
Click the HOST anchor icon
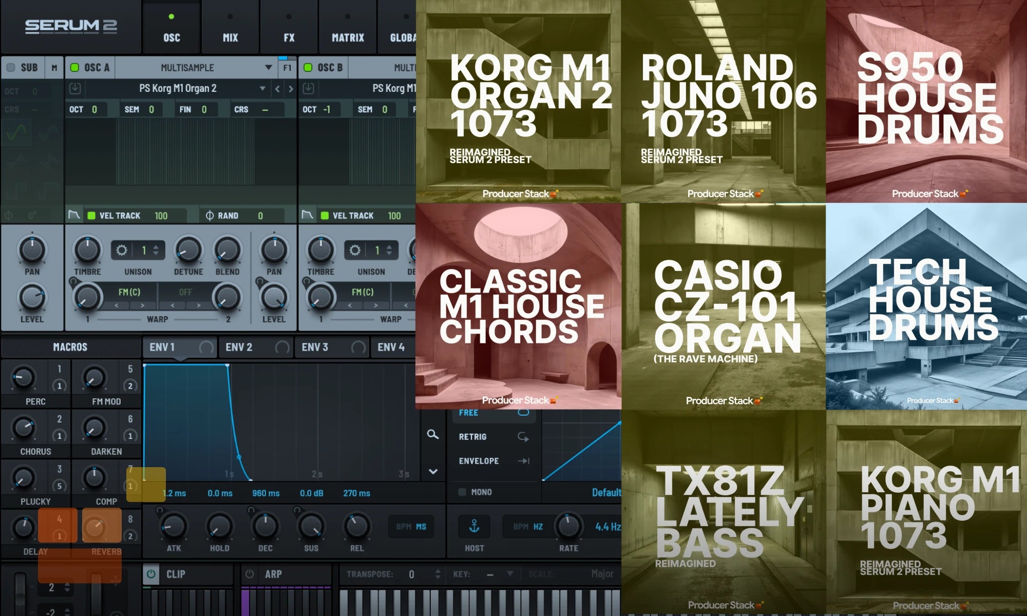click(x=474, y=526)
